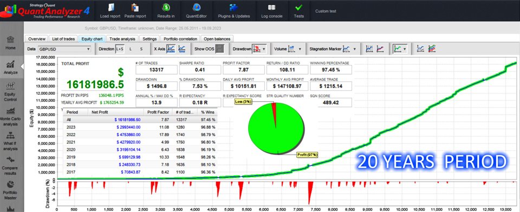The height and width of the screenshot is (212, 520).
Task: Expand the GBPUSD data dropdown
Action: click(64, 49)
